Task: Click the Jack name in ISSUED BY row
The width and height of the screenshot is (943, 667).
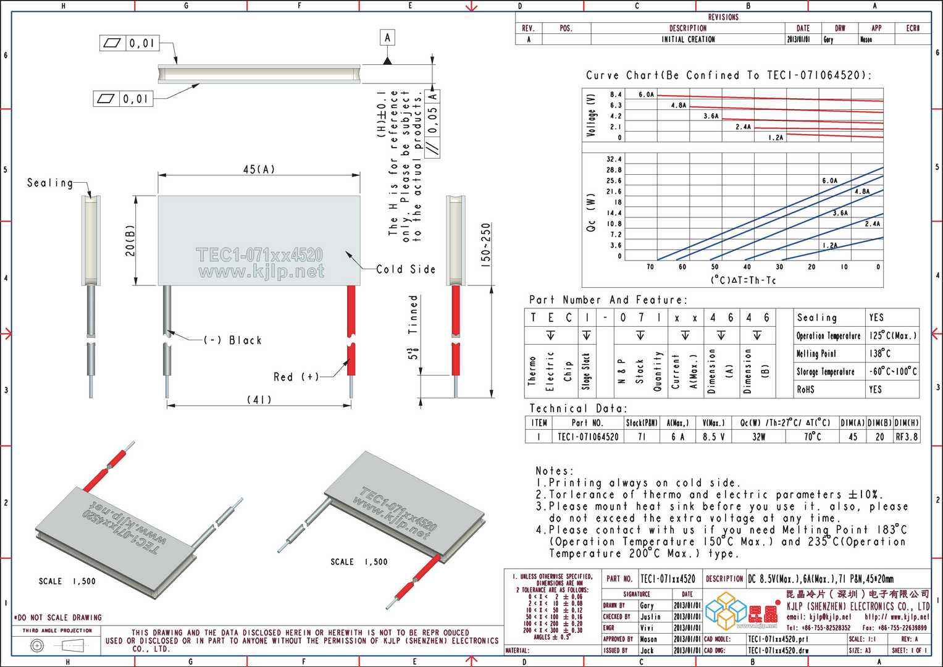Action: coord(647,650)
